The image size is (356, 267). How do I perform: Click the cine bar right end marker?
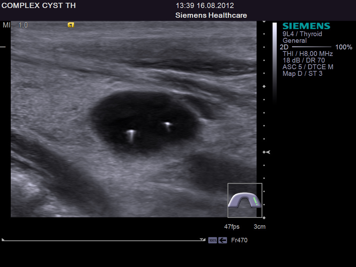coord(202,240)
